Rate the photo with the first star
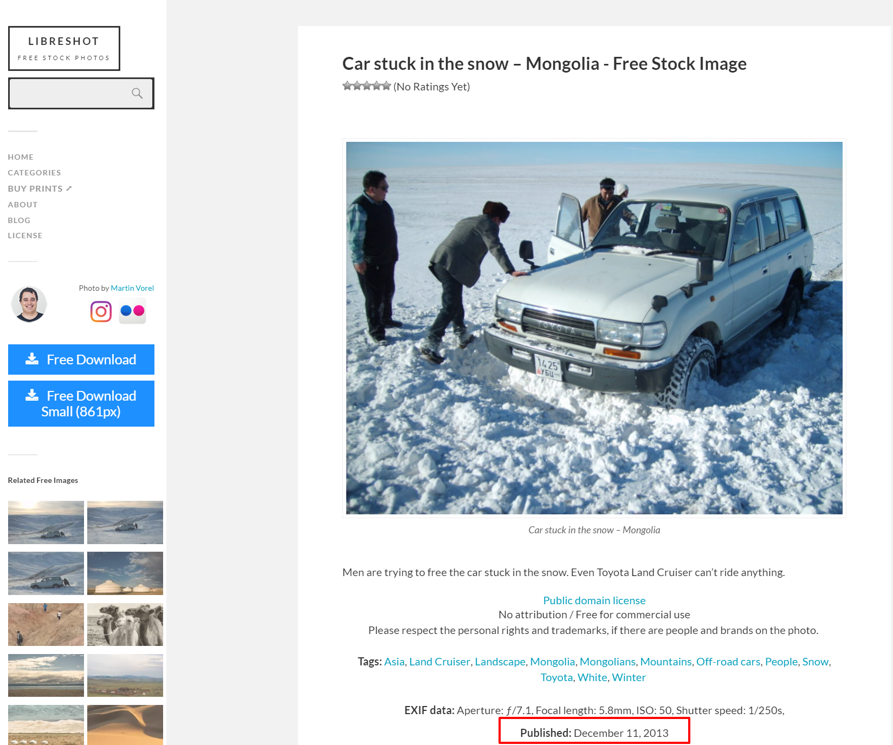This screenshot has height=745, width=893. pyautogui.click(x=347, y=86)
